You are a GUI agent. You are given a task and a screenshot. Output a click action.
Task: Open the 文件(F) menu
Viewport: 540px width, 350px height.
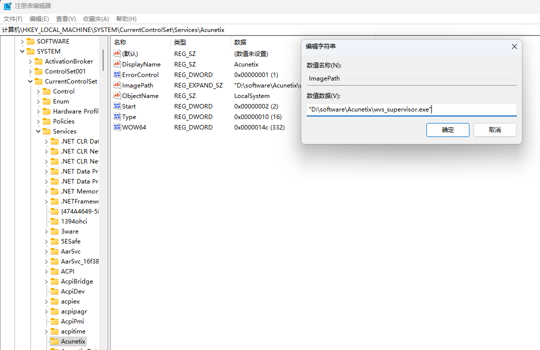[x=13, y=19]
